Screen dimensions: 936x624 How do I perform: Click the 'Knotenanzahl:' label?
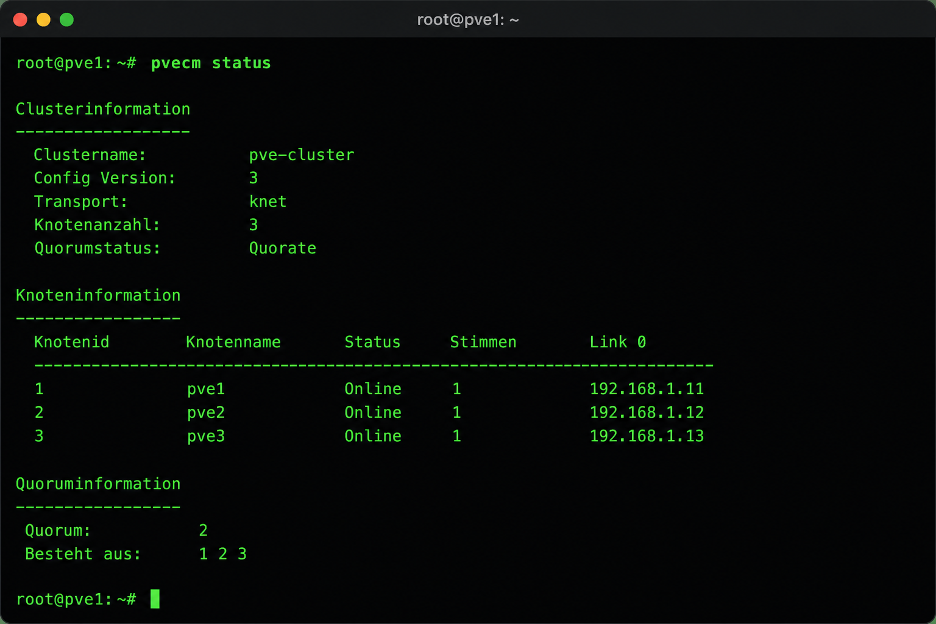coord(97,225)
